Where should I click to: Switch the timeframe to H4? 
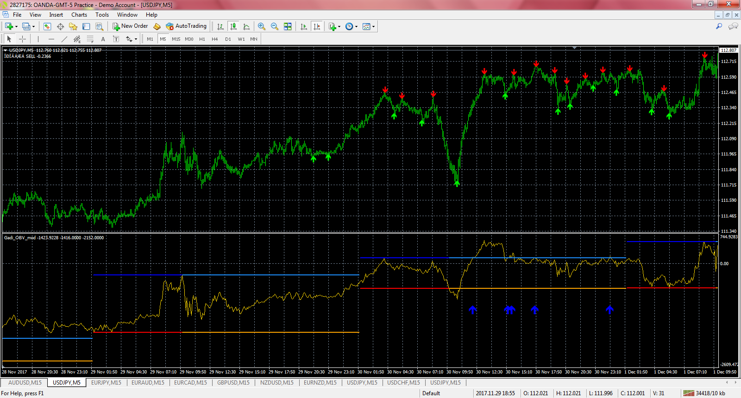click(x=215, y=39)
